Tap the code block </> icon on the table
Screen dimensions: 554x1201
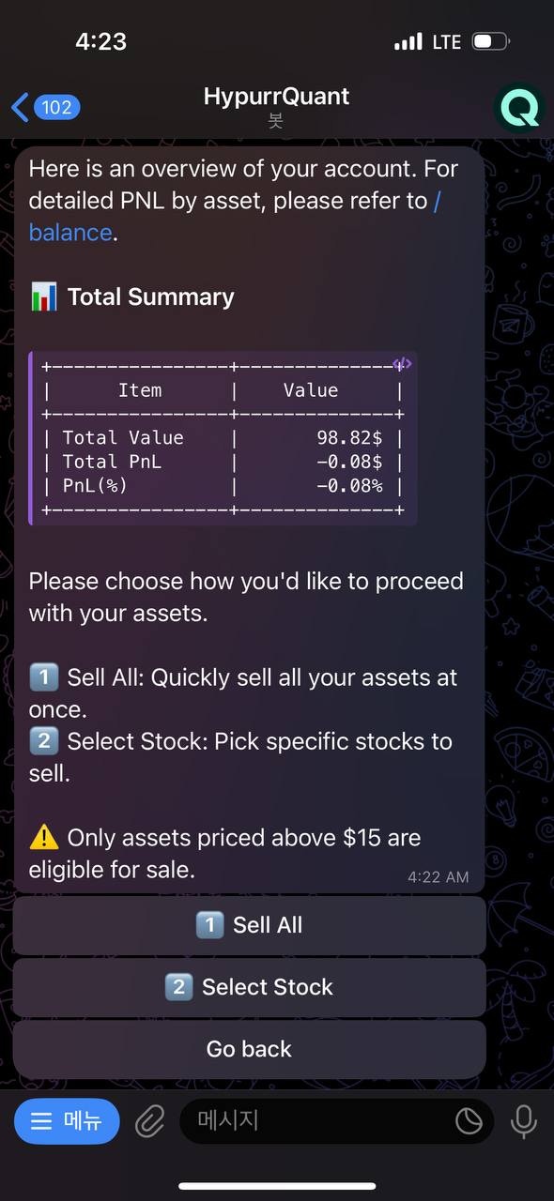coord(402,363)
